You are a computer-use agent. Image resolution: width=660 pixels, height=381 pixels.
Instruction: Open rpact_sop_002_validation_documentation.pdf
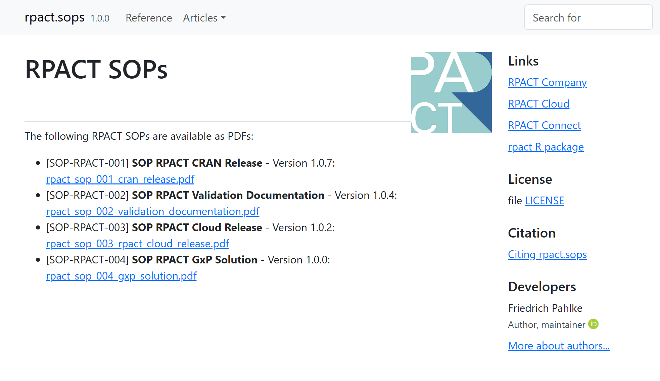click(153, 211)
